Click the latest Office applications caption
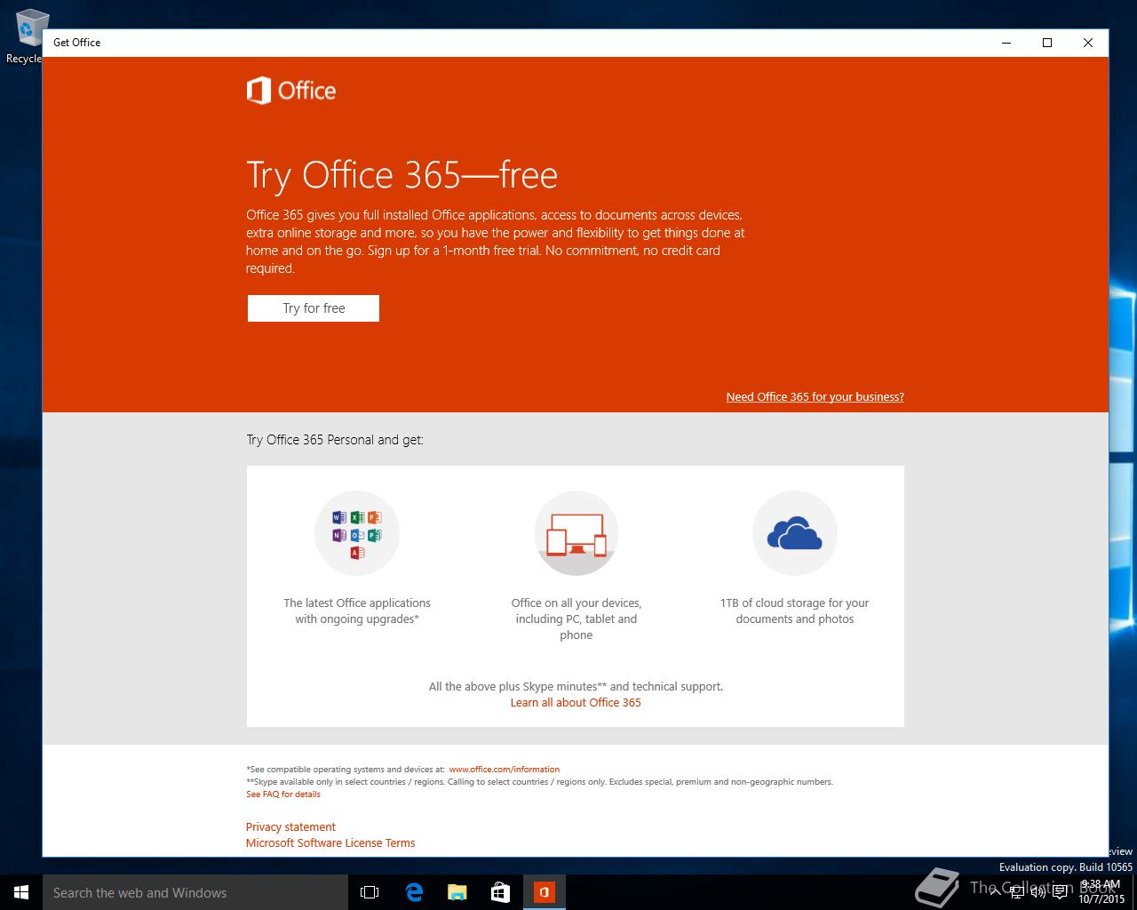The image size is (1137, 910). coord(357,611)
